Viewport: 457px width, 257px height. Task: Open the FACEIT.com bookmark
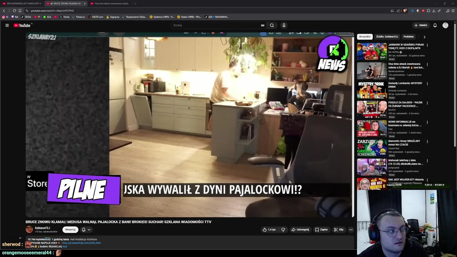coord(96,17)
